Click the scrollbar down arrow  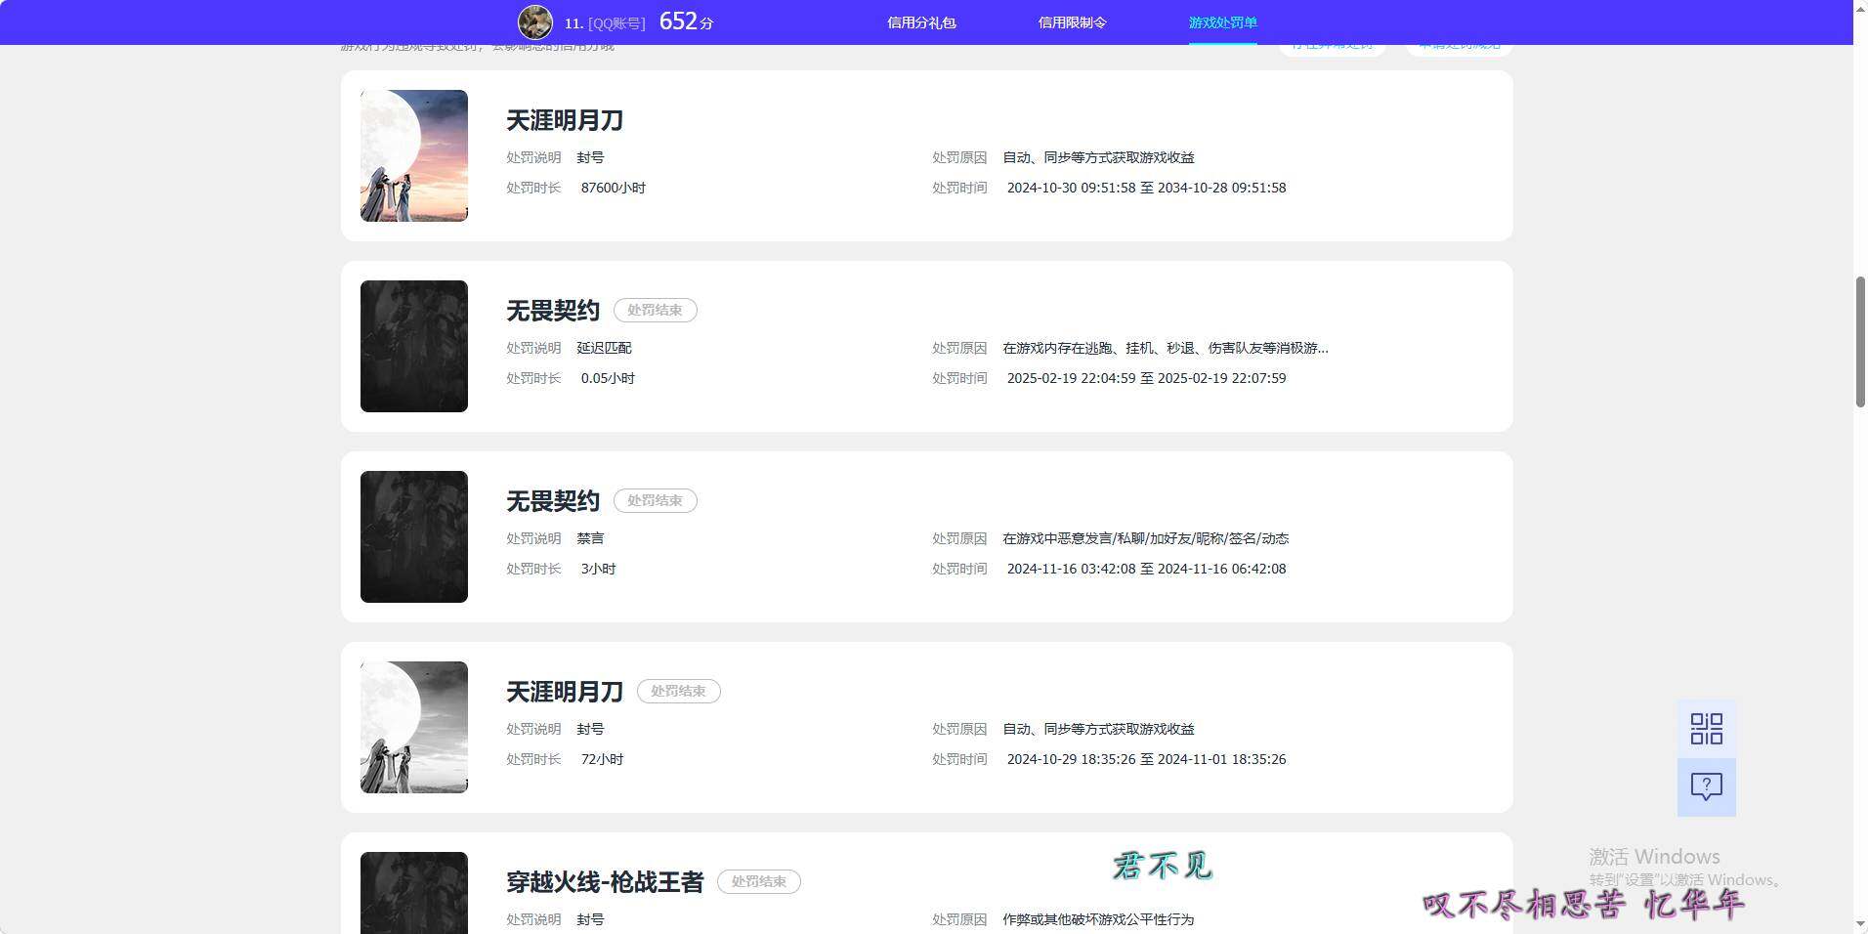[x=1860, y=924]
